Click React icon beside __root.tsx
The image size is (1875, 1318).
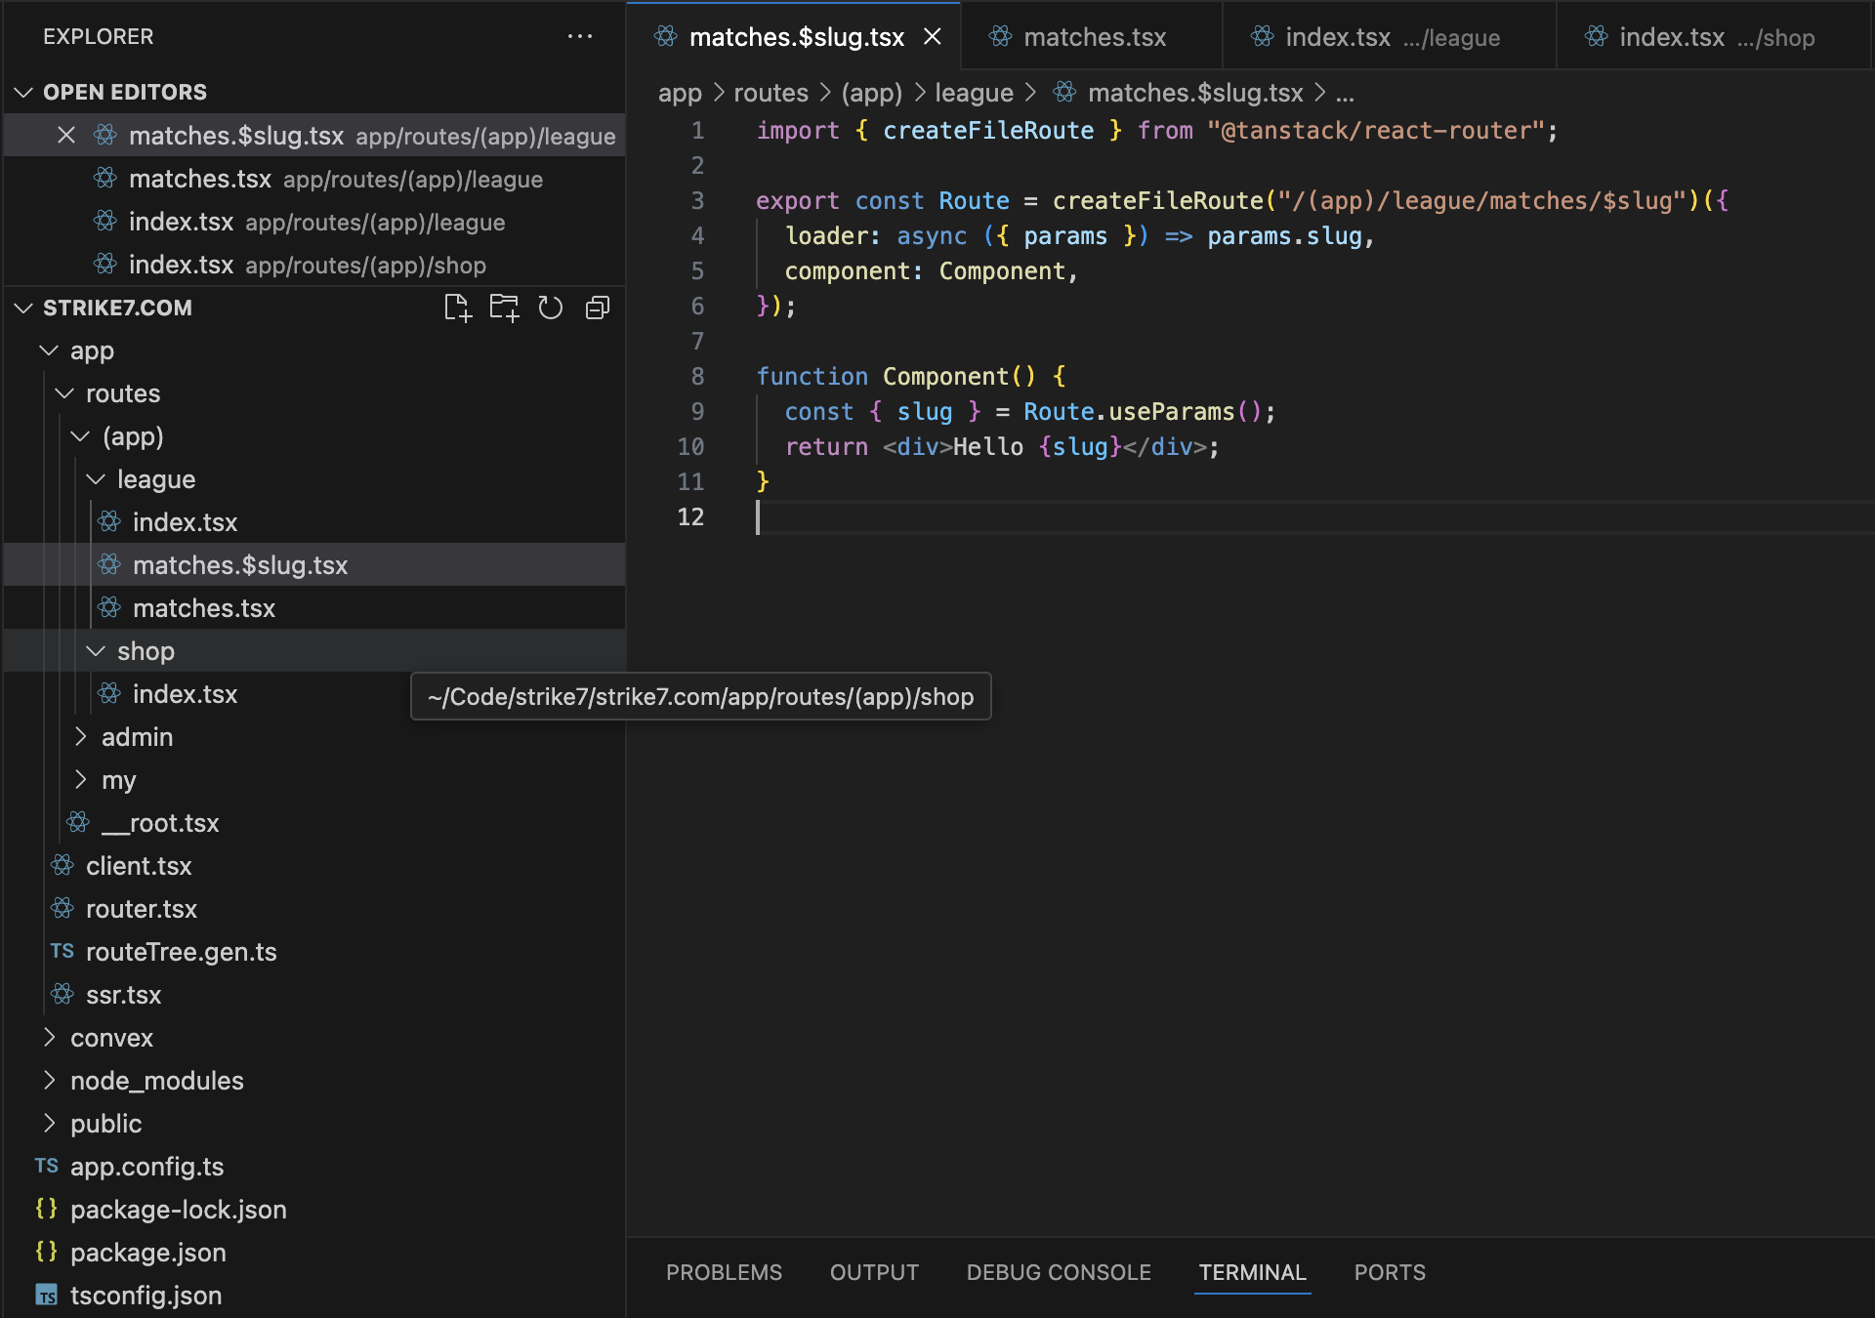coord(78,822)
